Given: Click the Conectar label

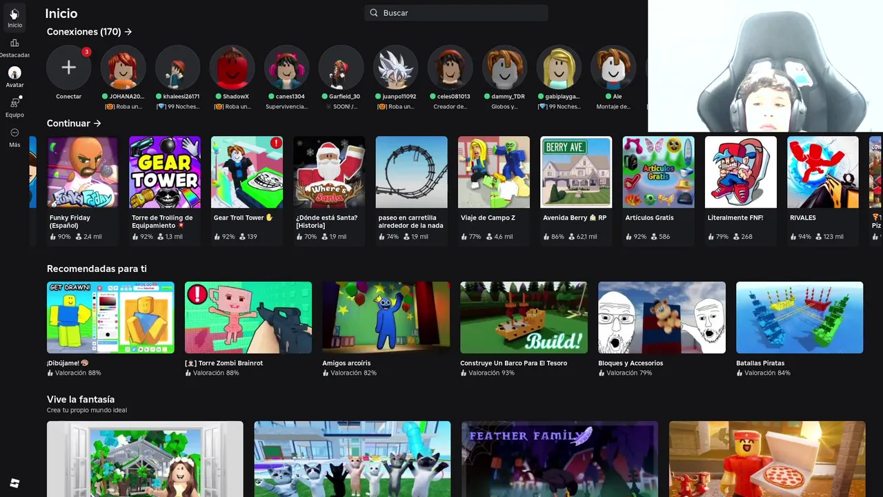Looking at the screenshot, I should pos(68,97).
